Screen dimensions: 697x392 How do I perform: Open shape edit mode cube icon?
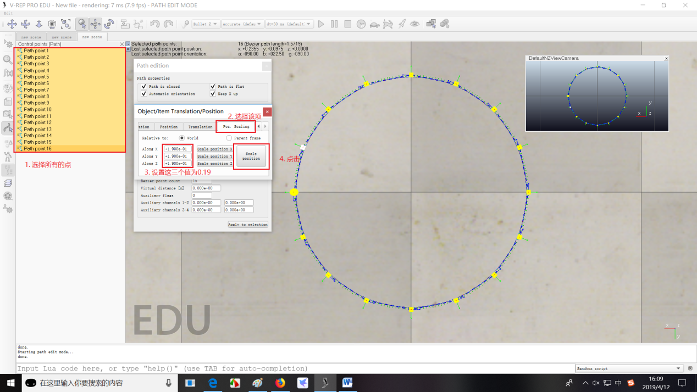click(8, 114)
